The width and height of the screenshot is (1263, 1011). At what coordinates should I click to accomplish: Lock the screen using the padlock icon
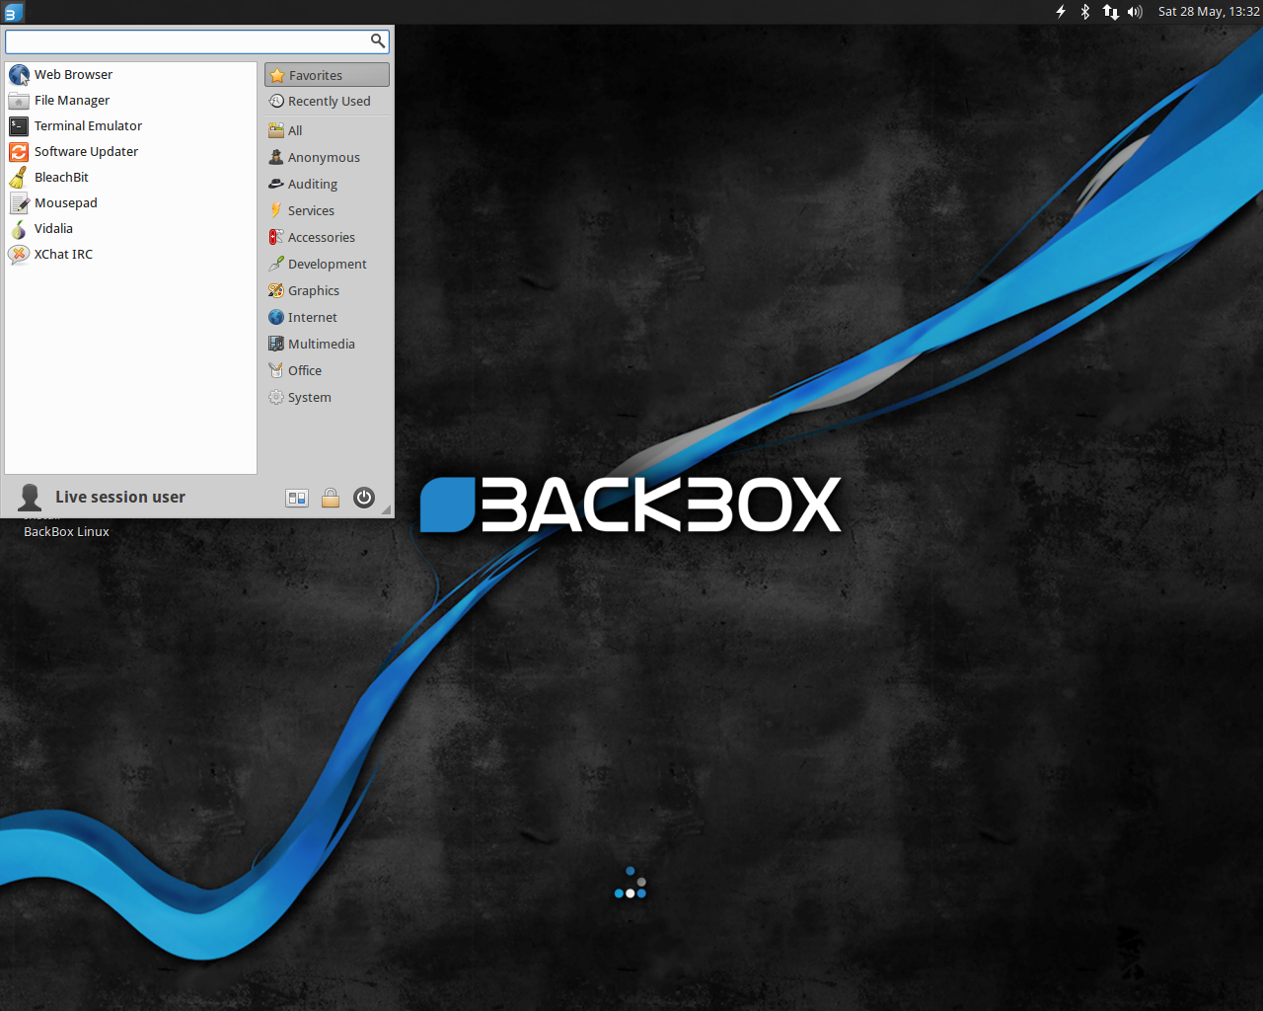[x=330, y=498]
